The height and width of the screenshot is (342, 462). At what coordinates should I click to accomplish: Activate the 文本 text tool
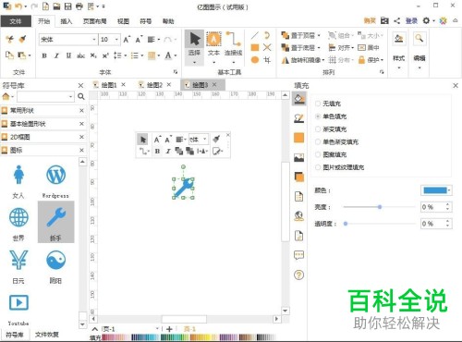pyautogui.click(x=213, y=46)
